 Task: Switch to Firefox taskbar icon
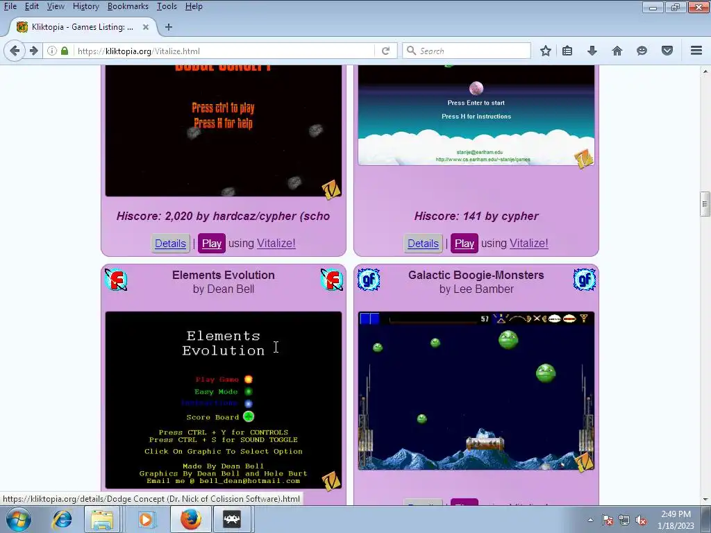tap(191, 519)
